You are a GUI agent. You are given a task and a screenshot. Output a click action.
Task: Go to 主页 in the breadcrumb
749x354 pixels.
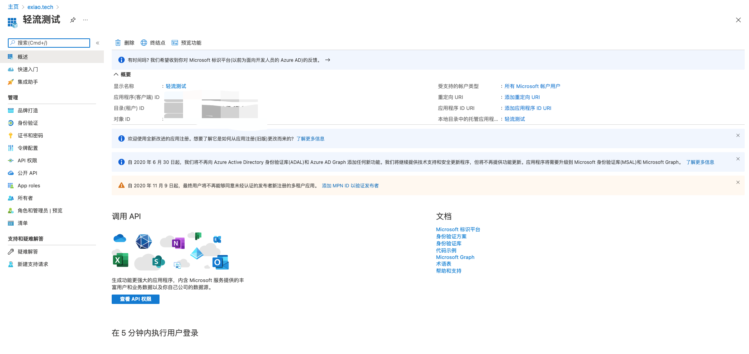point(13,7)
